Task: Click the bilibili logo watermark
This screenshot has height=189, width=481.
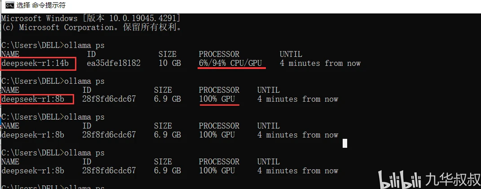Action: coord(398,180)
